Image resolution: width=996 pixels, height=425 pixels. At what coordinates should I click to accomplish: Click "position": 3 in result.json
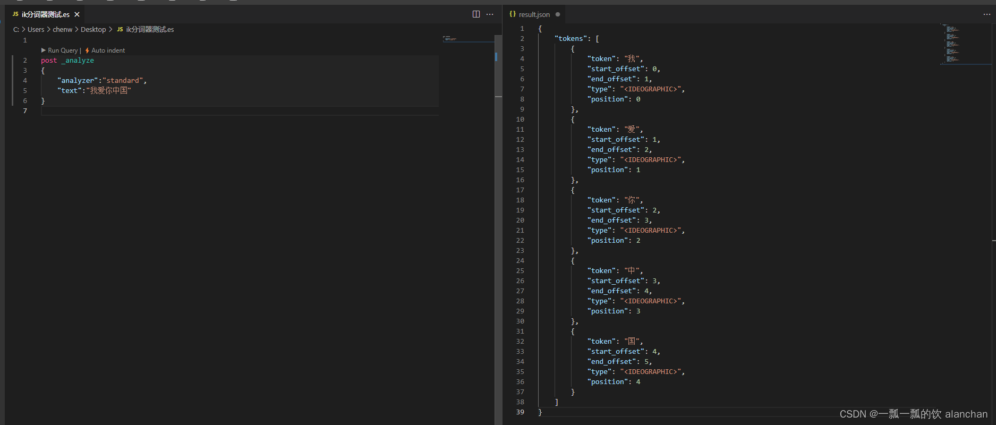pos(614,311)
